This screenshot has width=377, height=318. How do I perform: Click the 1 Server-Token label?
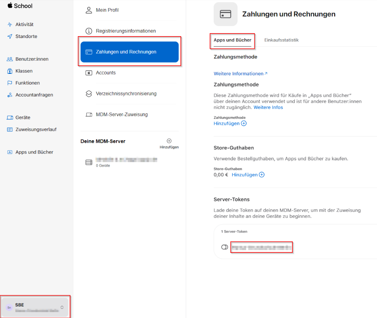[234, 232]
